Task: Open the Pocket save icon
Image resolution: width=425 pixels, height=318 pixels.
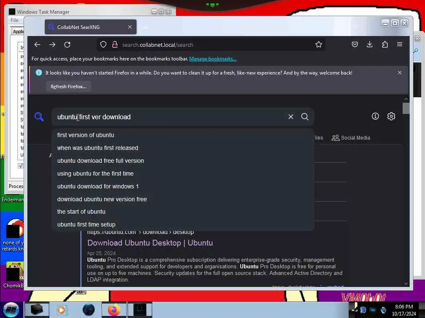Action: coord(355,44)
